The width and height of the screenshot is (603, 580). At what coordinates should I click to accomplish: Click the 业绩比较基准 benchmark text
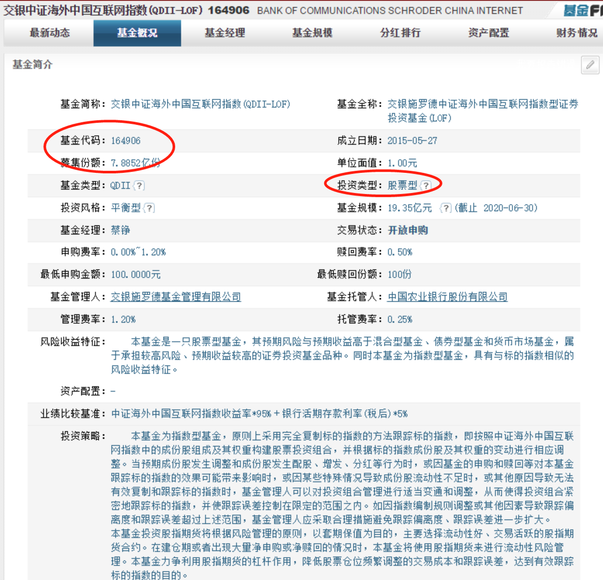click(259, 414)
